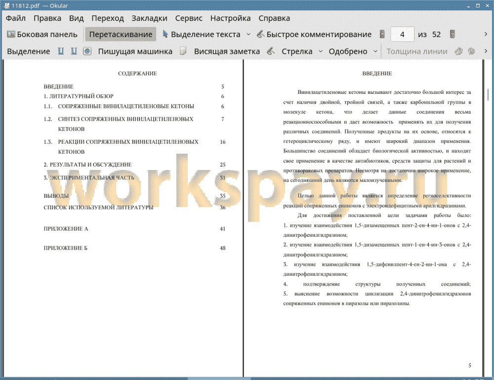Click the Okular app icon in title bar

tap(6, 5)
